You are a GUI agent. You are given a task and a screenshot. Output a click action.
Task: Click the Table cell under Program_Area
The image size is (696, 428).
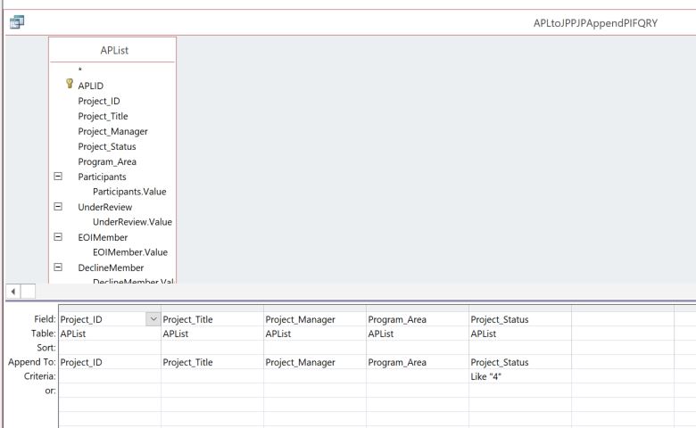(417, 333)
